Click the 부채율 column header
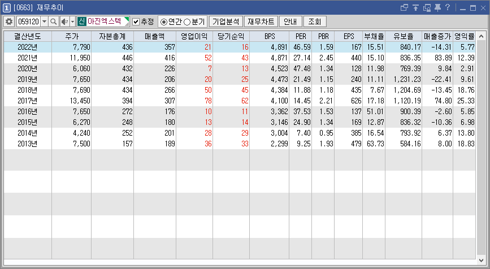 [374, 36]
